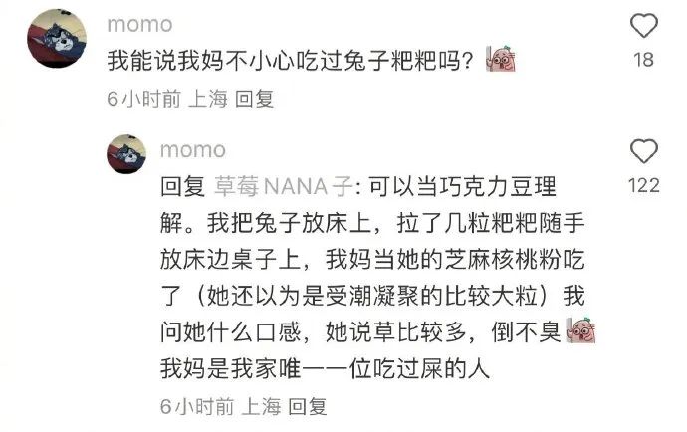Open the mentioned user 草莓NANA子 profile
687x432 pixels.
pyautogui.click(x=283, y=187)
